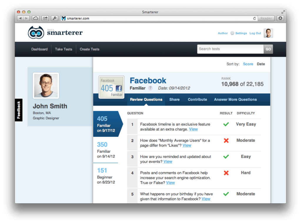Select the 350 Familiar on 9/14/12 score
The width and height of the screenshot is (301, 224).
point(106,150)
